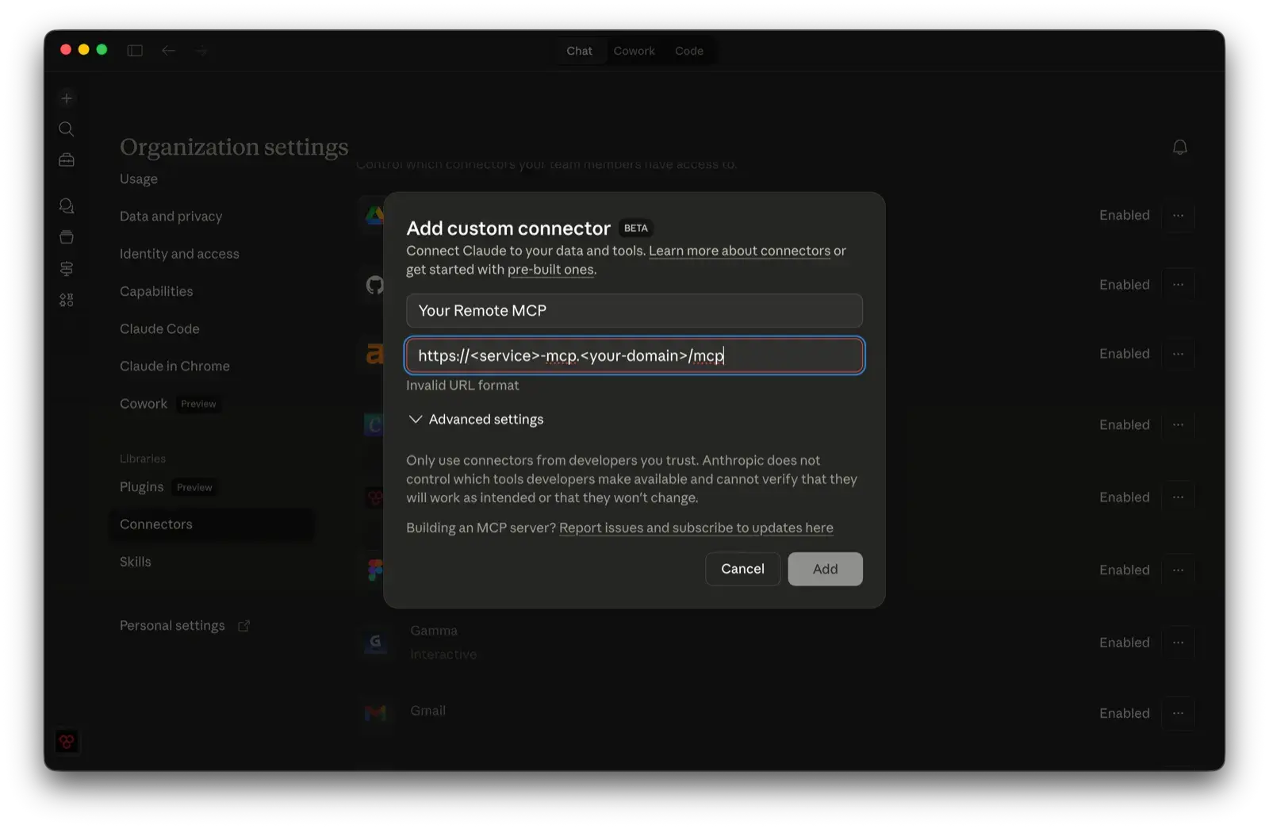This screenshot has height=829, width=1269.
Task: Click the connector URL input field
Action: pos(634,355)
